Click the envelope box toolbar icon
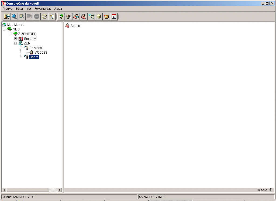This screenshot has height=201, width=276. pyautogui.click(x=106, y=17)
